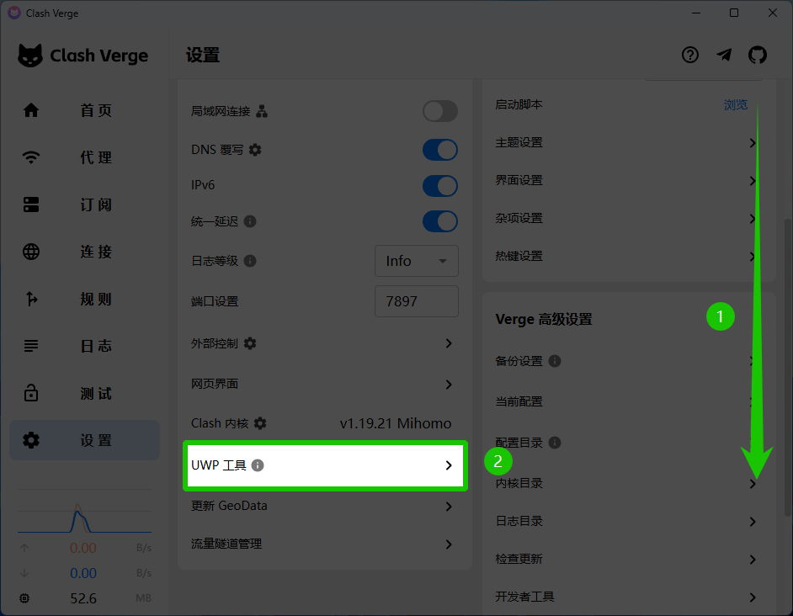Click the port settings 7897 field
This screenshot has height=616, width=793.
pos(416,301)
